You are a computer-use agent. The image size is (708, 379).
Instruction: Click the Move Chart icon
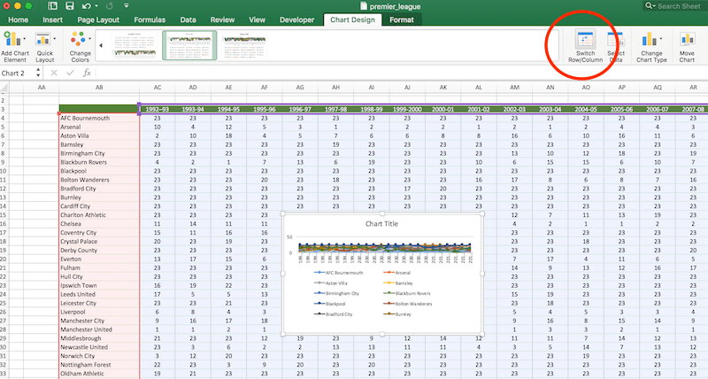687,40
